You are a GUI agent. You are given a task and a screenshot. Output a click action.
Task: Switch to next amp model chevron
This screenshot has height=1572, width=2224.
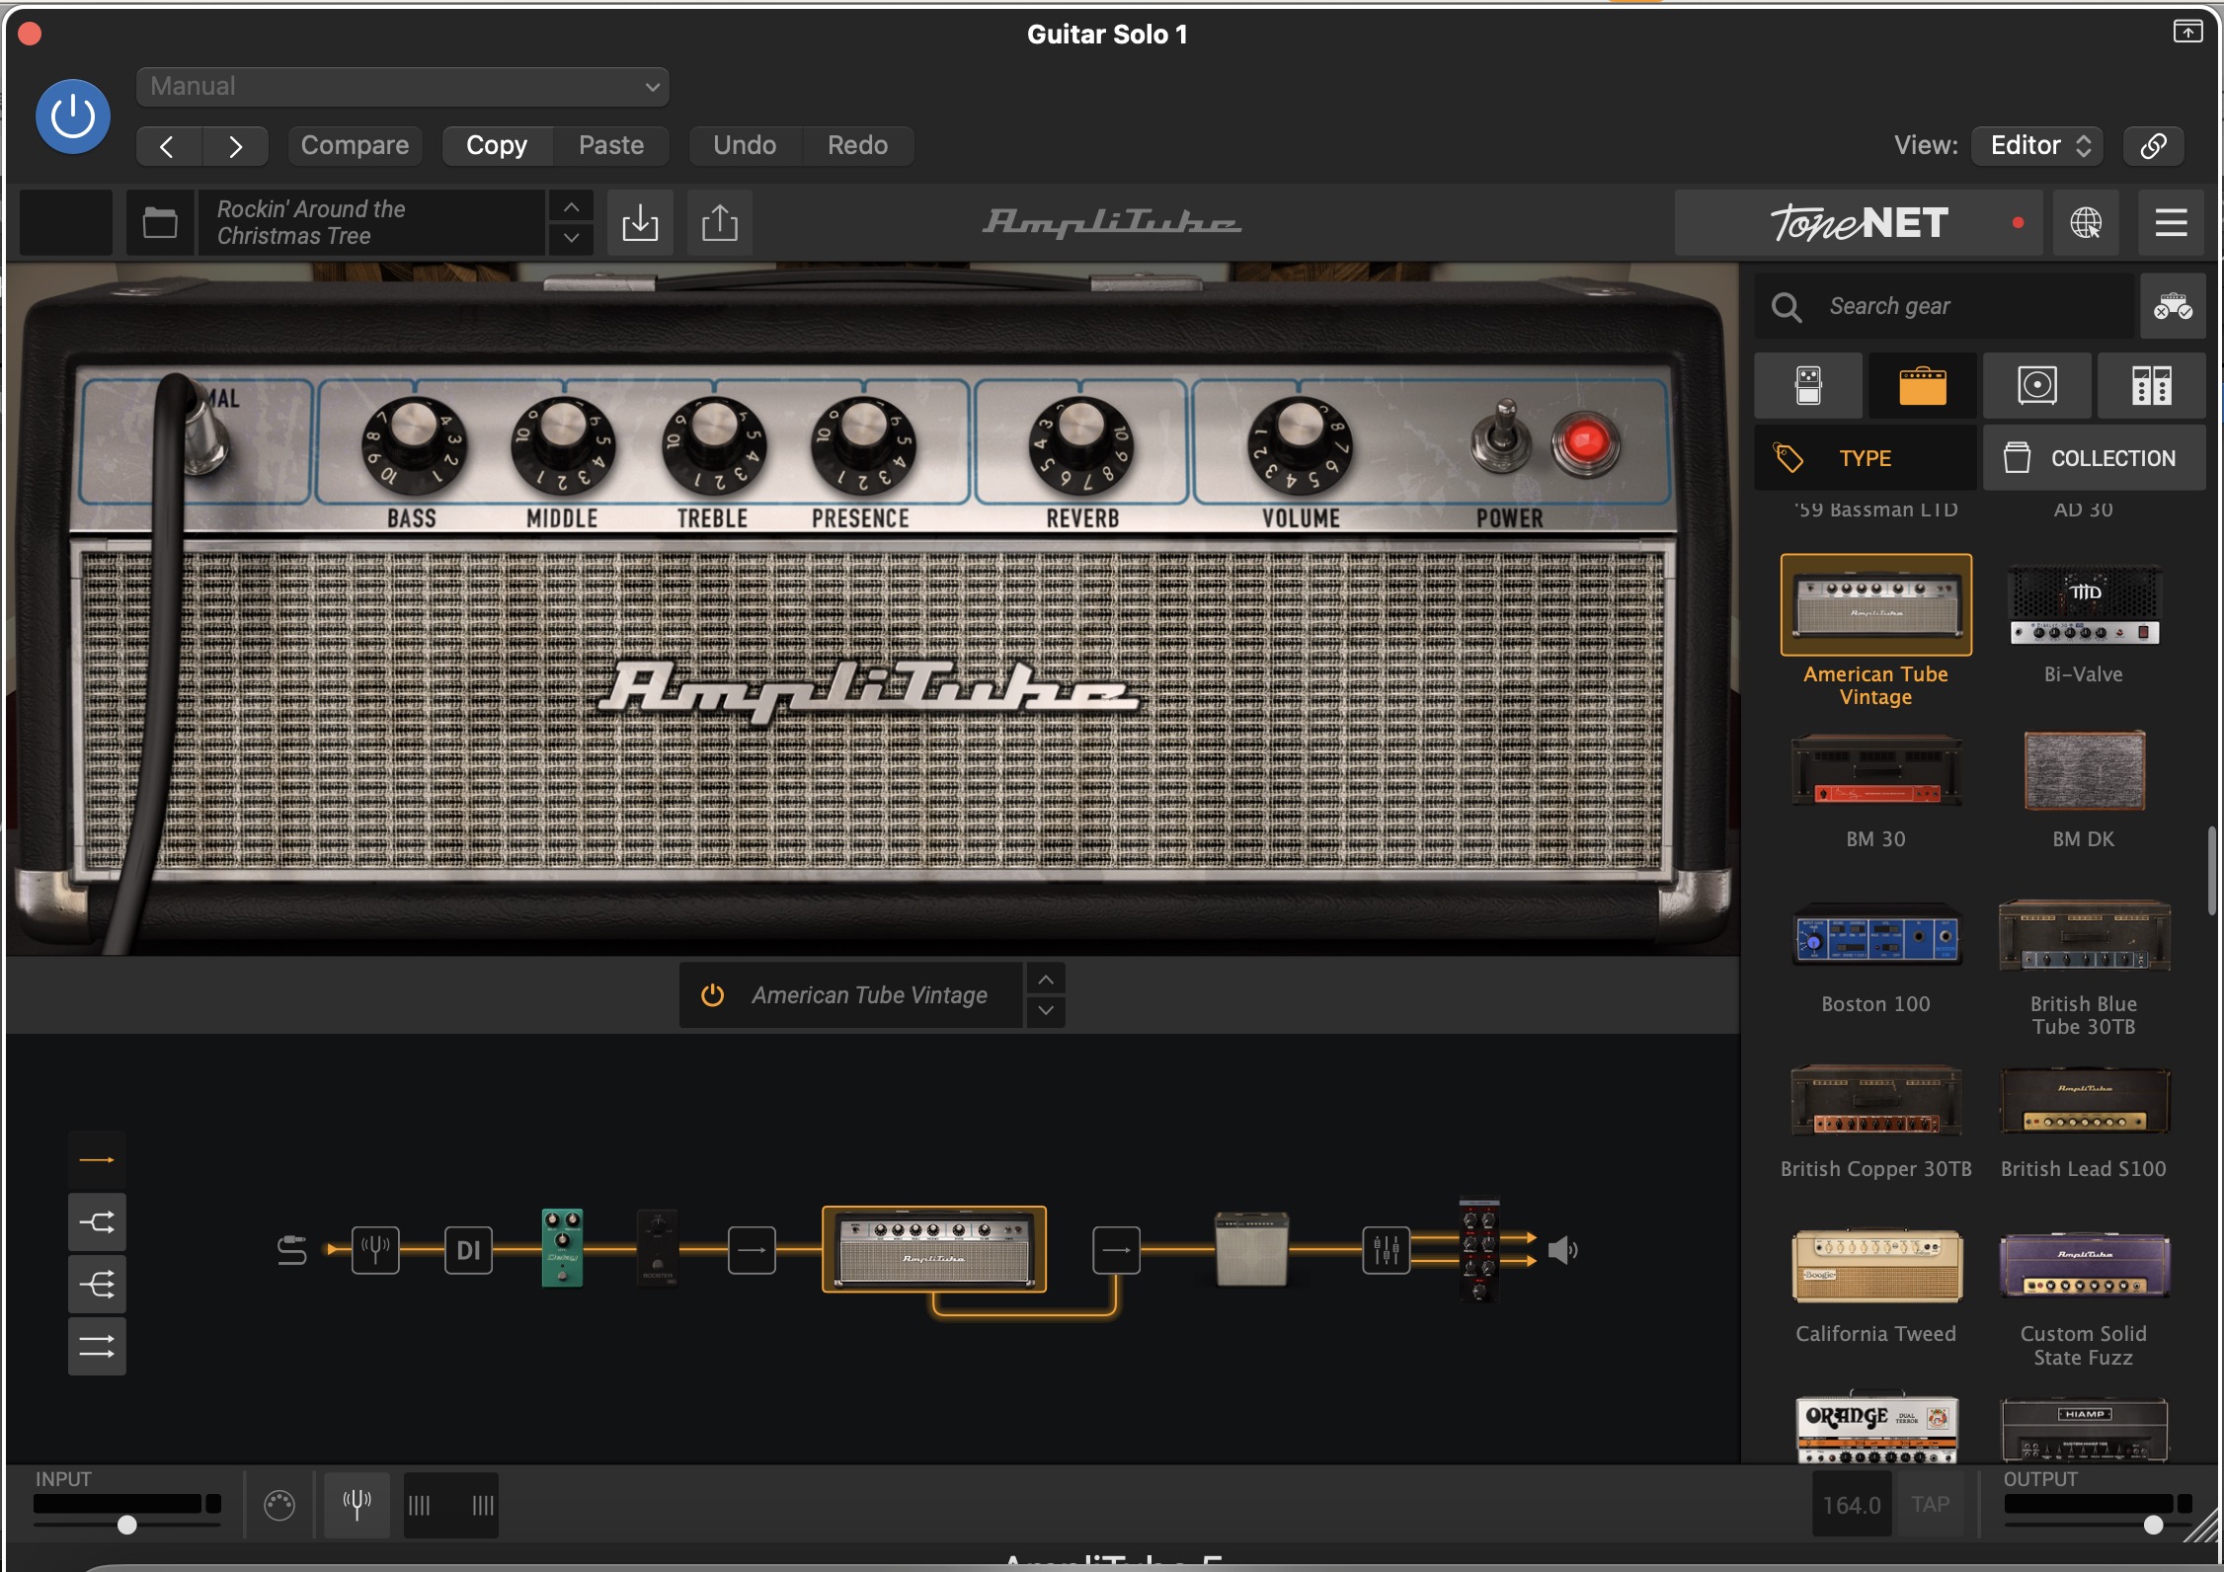coord(1046,1011)
